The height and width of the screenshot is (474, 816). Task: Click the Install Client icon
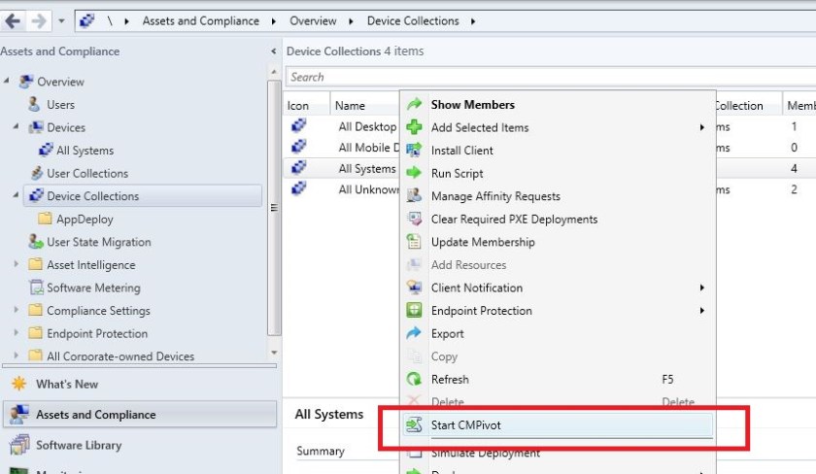[415, 151]
